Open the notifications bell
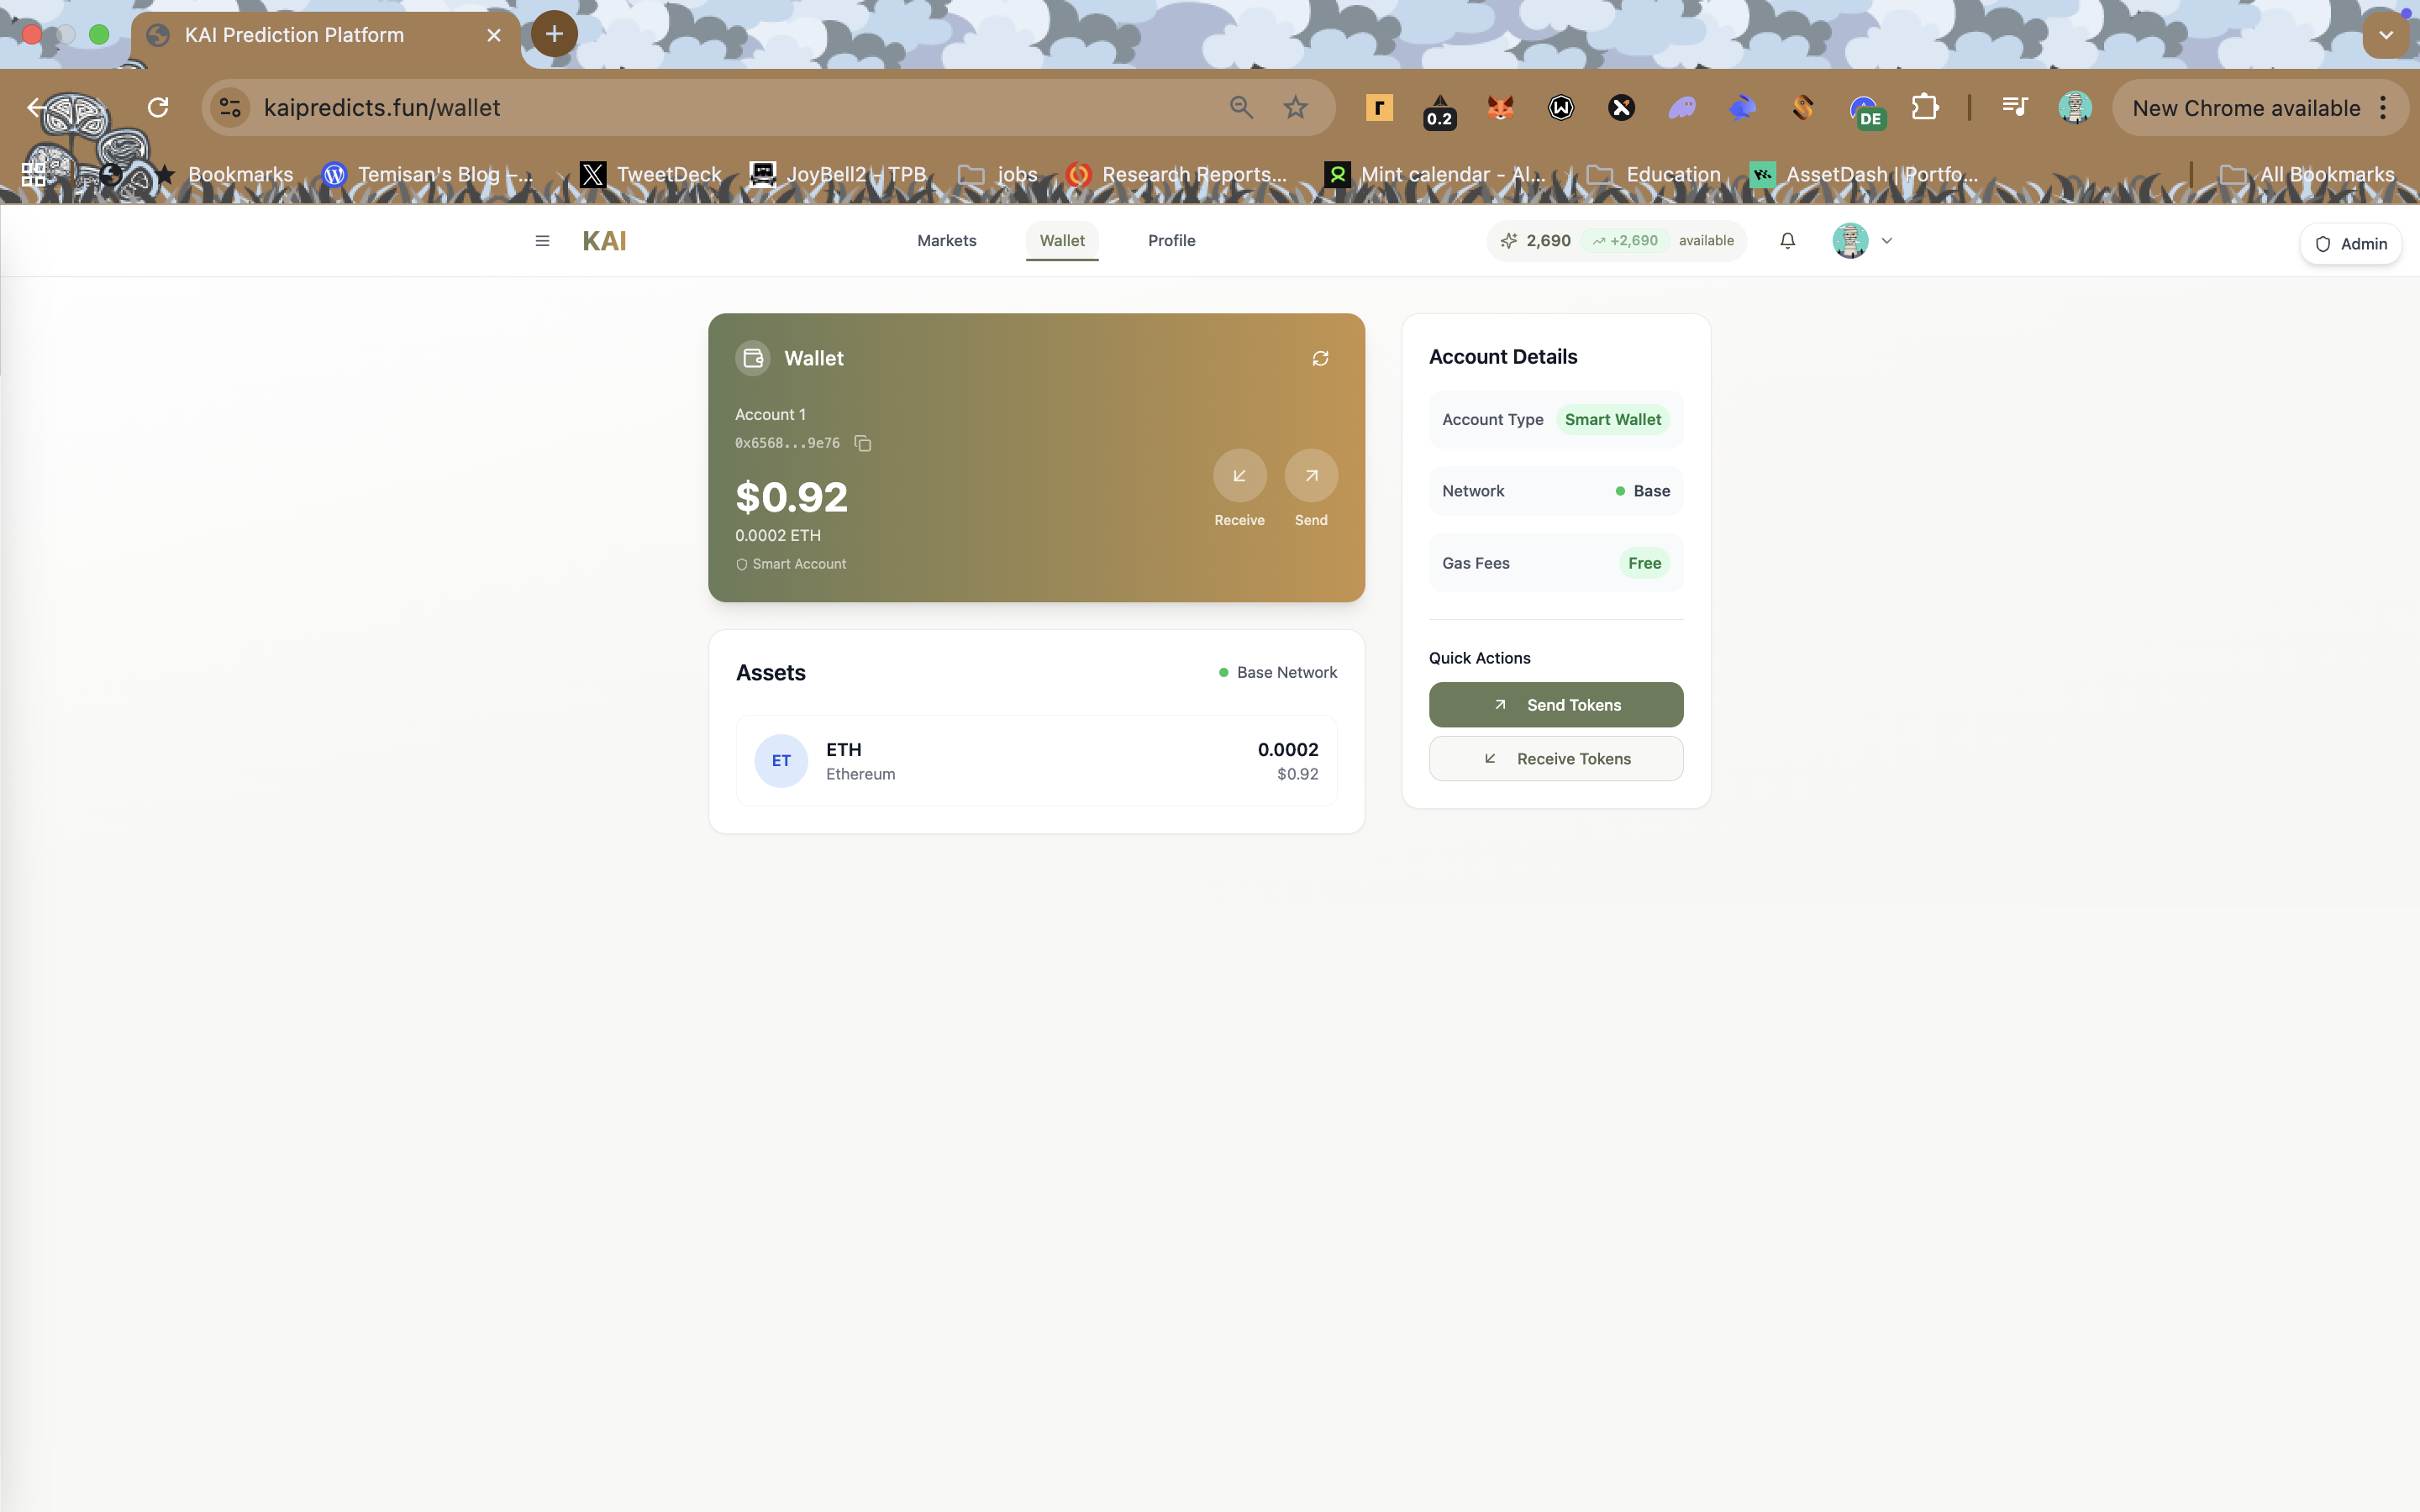Viewport: 2420px width, 1512px height. (1787, 241)
